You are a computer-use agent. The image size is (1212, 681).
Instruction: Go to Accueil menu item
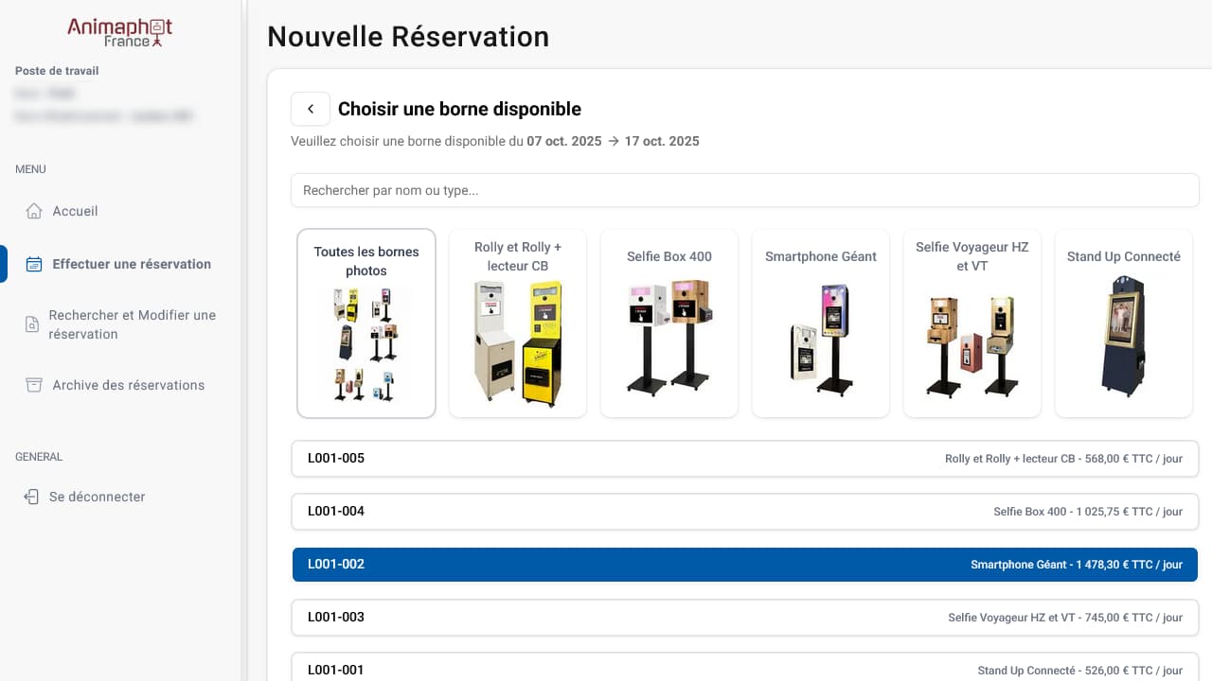coord(75,211)
